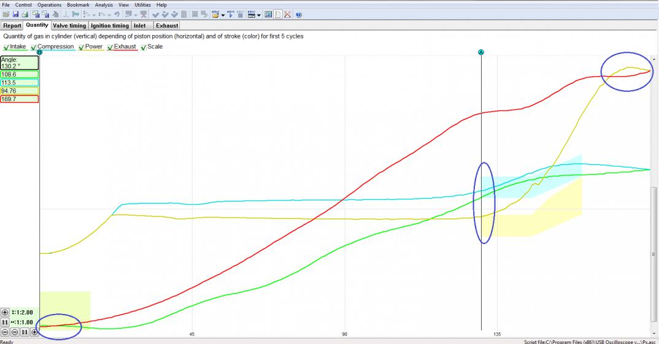Expand dropdown arrow beside yellow folder icon

tap(223, 14)
